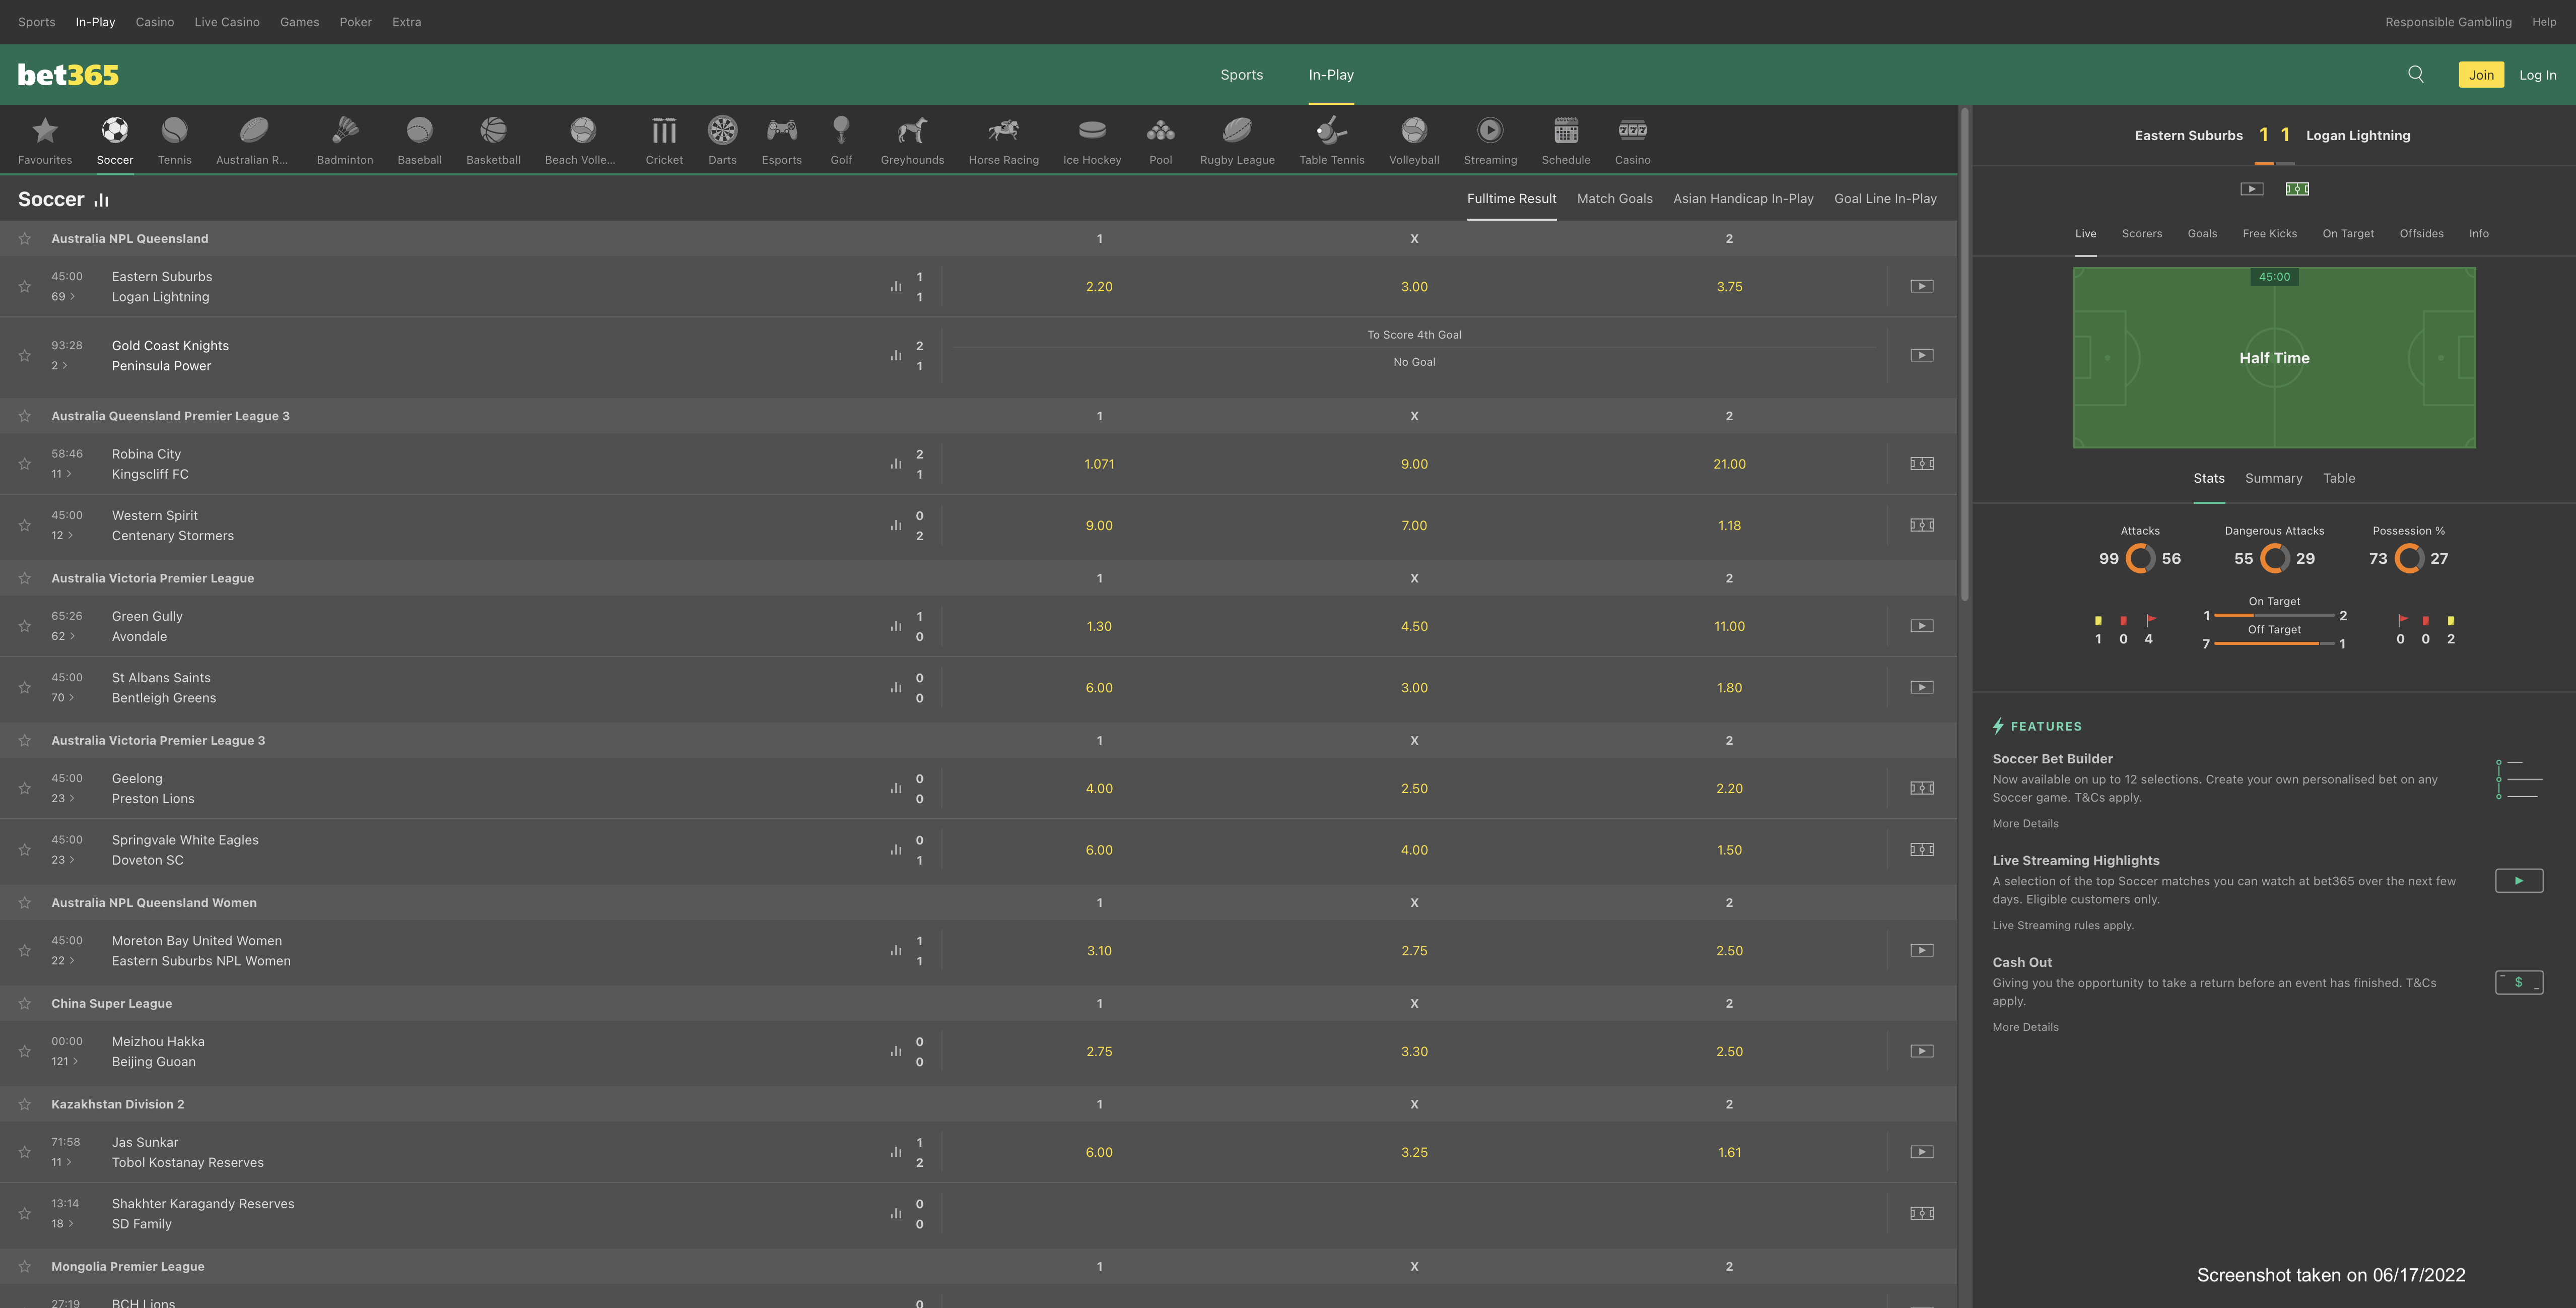The width and height of the screenshot is (2576, 1308).
Task: Expand 62 markets for Green Gully match
Action: coord(63,636)
